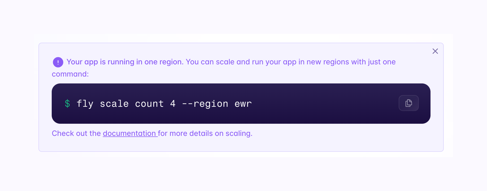
Task: Click the word "scale" in the command
Action: [114, 104]
